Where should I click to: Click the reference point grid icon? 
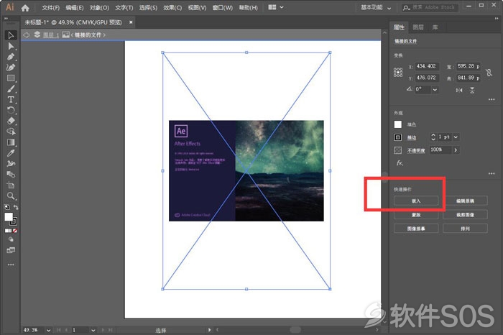tap(398, 72)
